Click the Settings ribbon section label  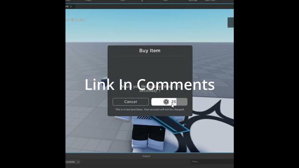click(193, 1)
